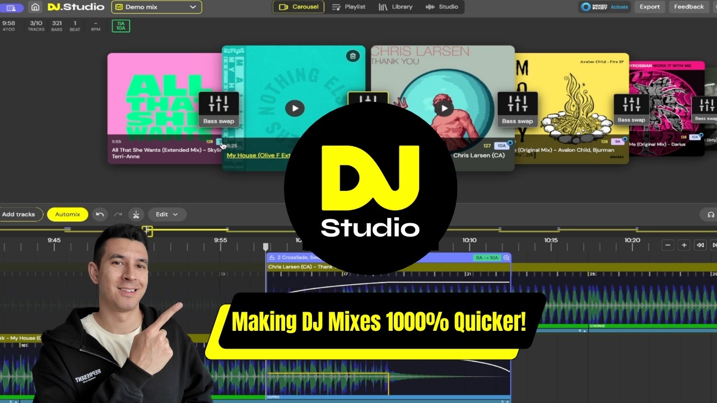Click the purple screen icon at top-left
The height and width of the screenshot is (403, 717).
coord(11,8)
